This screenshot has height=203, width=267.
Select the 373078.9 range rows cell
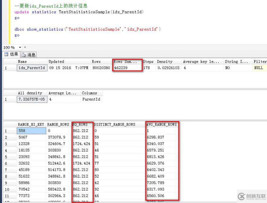pyautogui.click(x=59, y=137)
